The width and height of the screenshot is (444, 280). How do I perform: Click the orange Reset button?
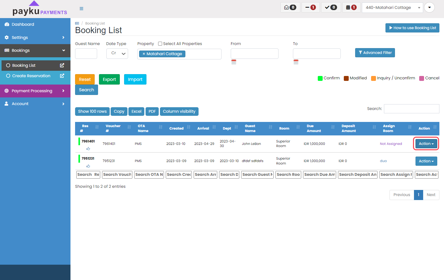tap(85, 79)
